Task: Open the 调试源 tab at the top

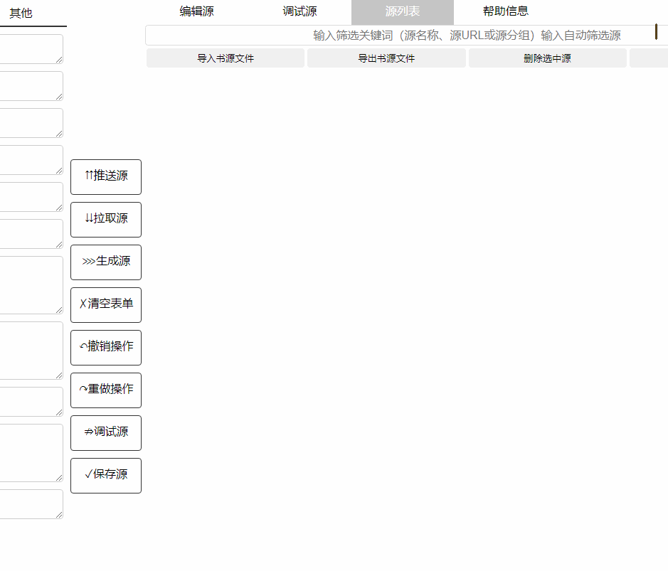Action: point(299,11)
